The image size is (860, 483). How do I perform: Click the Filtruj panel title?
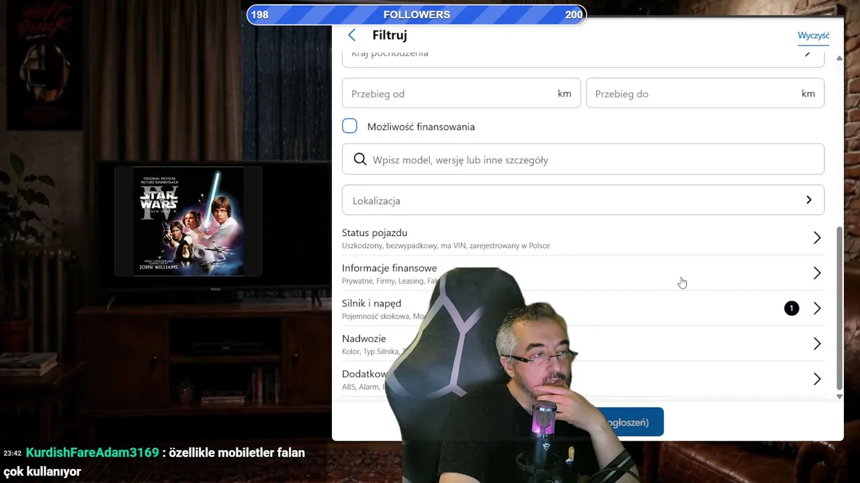tap(390, 36)
